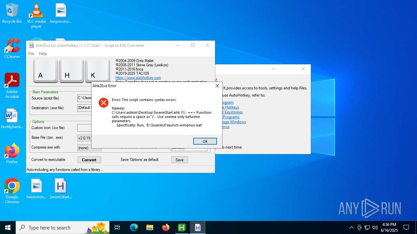Click the 'Main Parameters' group label
The width and height of the screenshot is (417, 234).
(45, 92)
